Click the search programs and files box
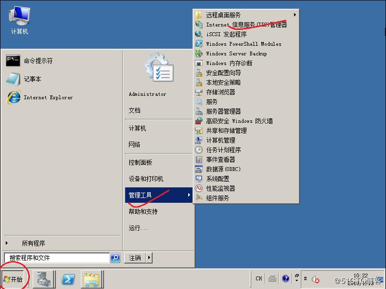The width and height of the screenshot is (386, 289). click(x=56, y=258)
